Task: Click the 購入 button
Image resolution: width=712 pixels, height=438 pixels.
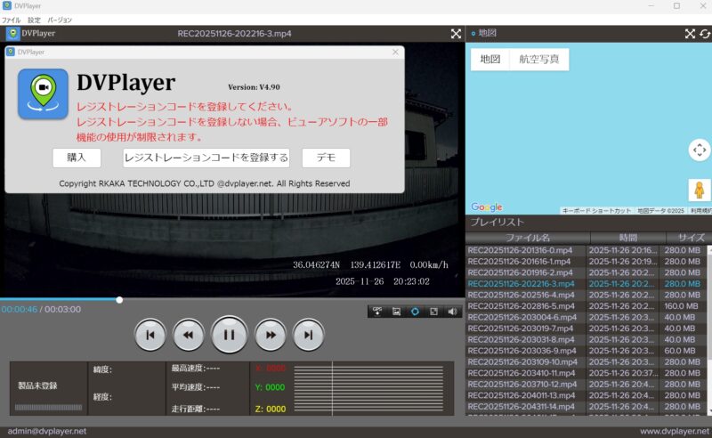Action: tap(77, 158)
